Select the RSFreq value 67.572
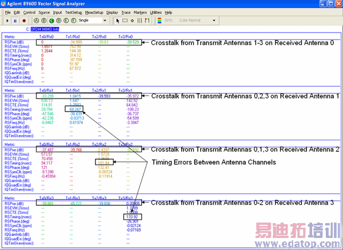The image size is (343, 250). [75, 69]
